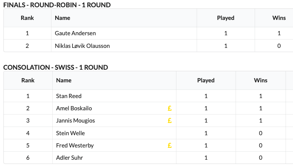Sort Consolation table by Rank header
The height and width of the screenshot is (167, 293).
point(28,80)
